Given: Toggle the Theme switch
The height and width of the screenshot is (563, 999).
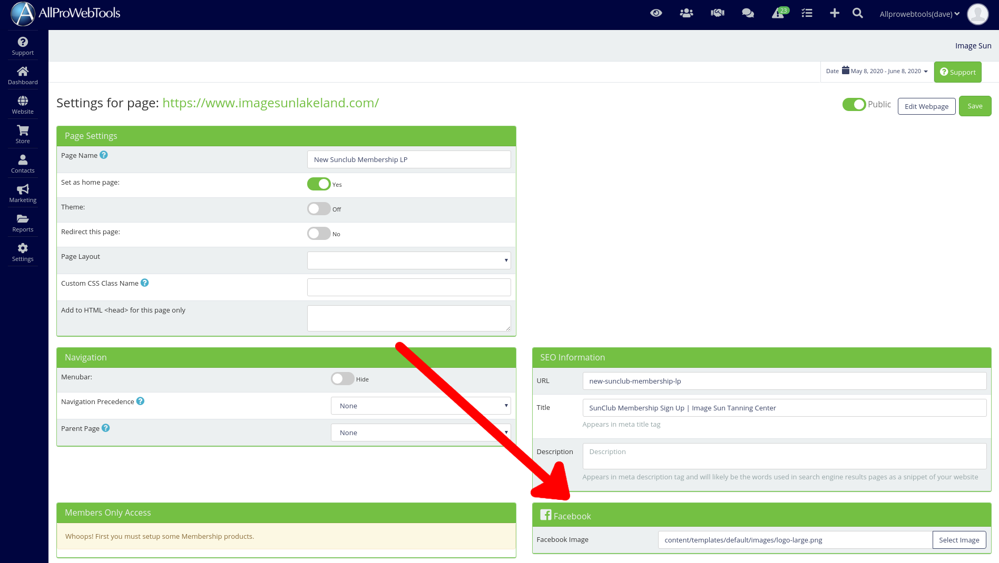Looking at the screenshot, I should tap(319, 208).
